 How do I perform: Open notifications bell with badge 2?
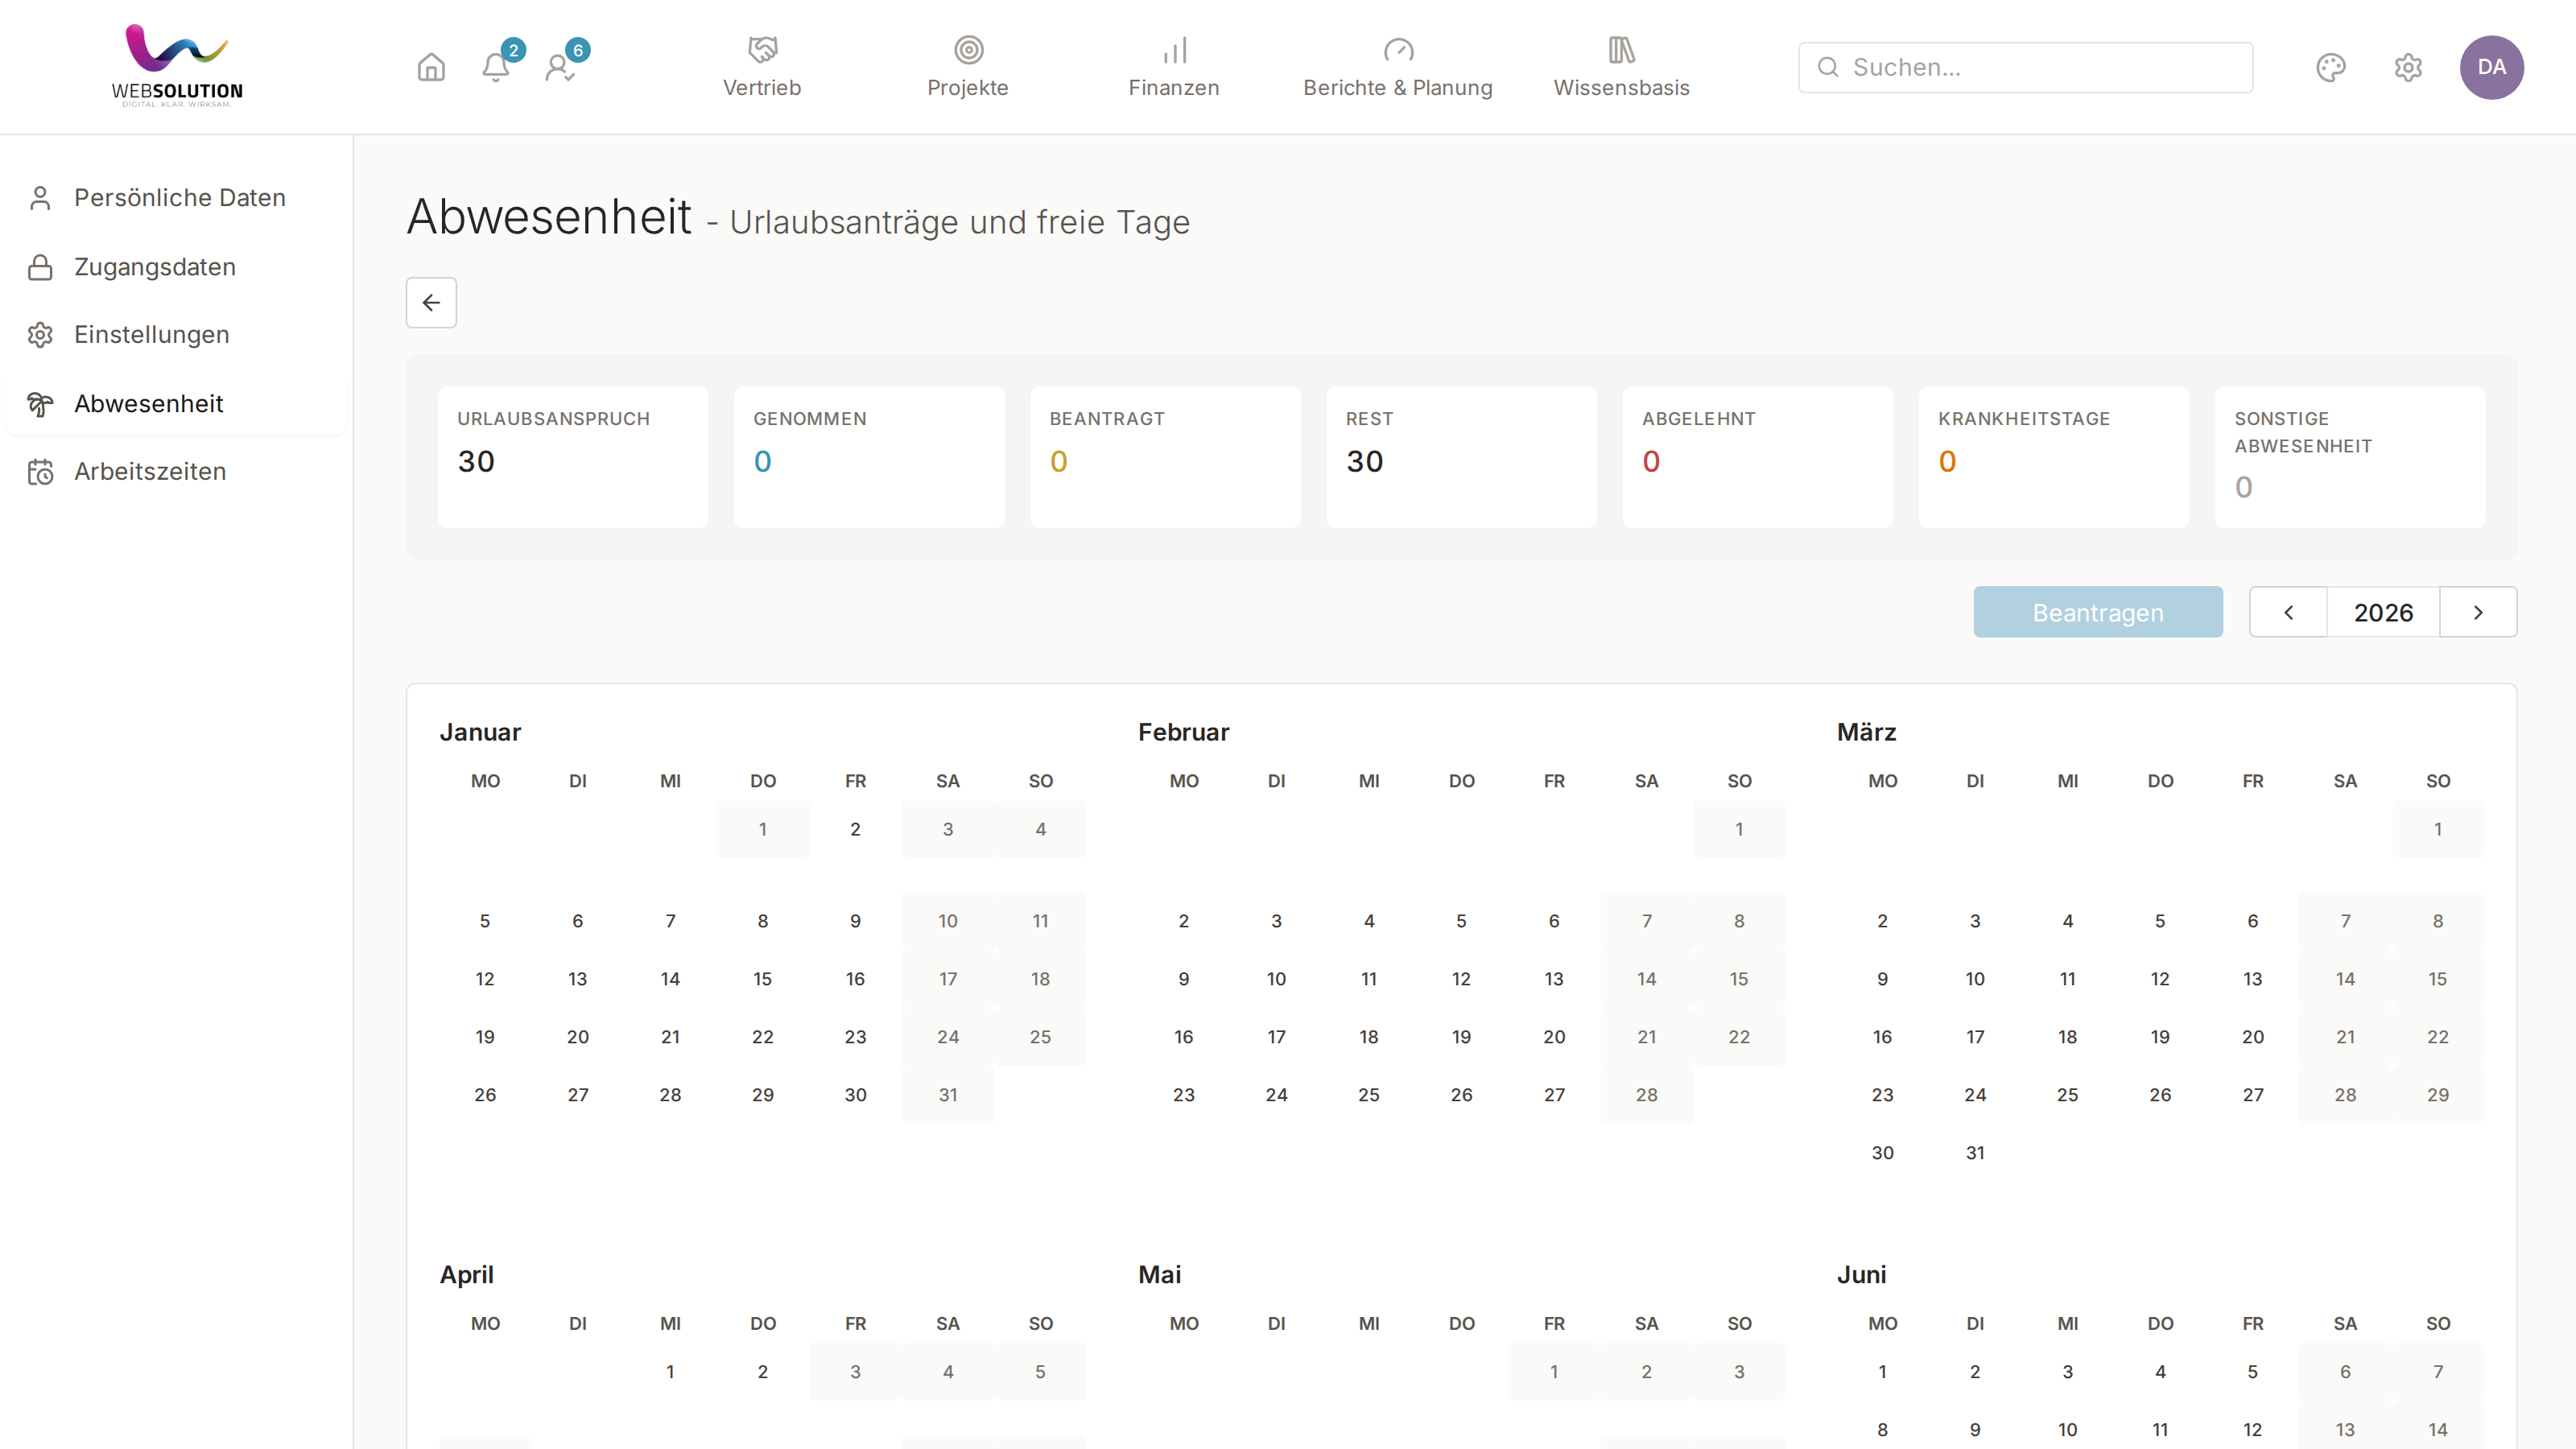point(496,67)
